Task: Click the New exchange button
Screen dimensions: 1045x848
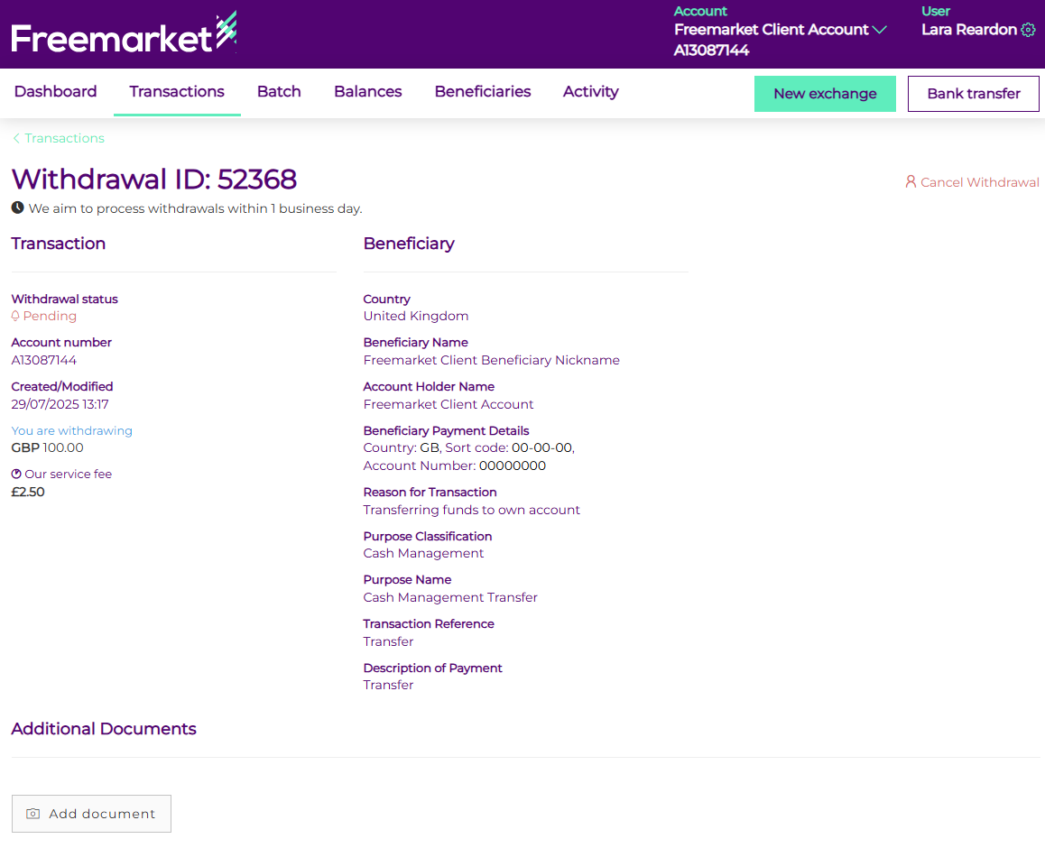Action: coord(825,94)
